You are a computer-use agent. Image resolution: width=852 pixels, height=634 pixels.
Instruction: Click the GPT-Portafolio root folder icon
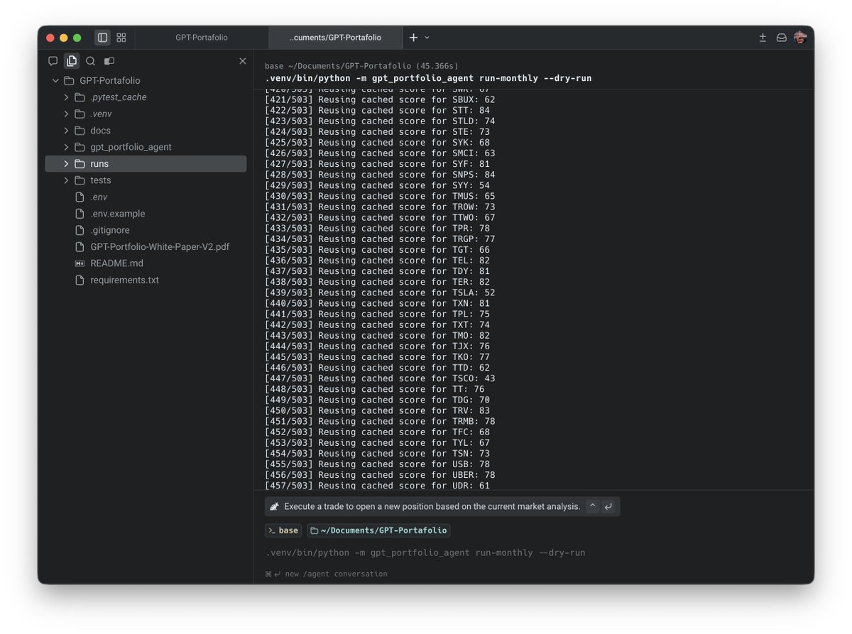point(69,81)
